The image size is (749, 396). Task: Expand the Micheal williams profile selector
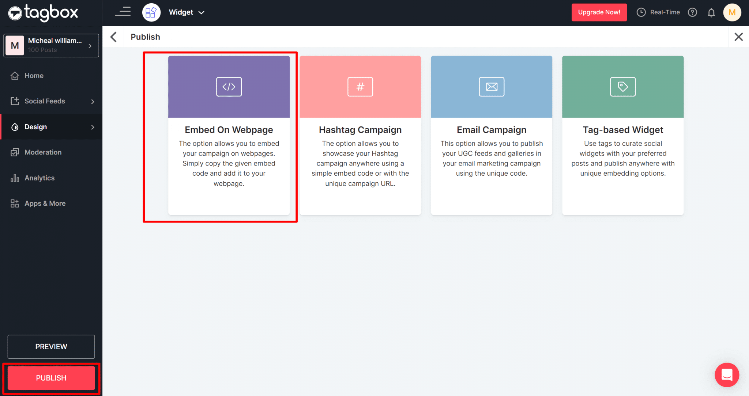point(51,45)
